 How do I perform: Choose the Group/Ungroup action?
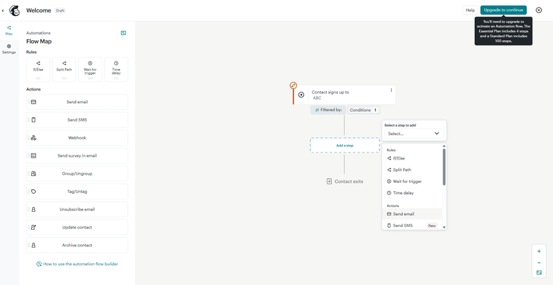pyautogui.click(x=77, y=174)
